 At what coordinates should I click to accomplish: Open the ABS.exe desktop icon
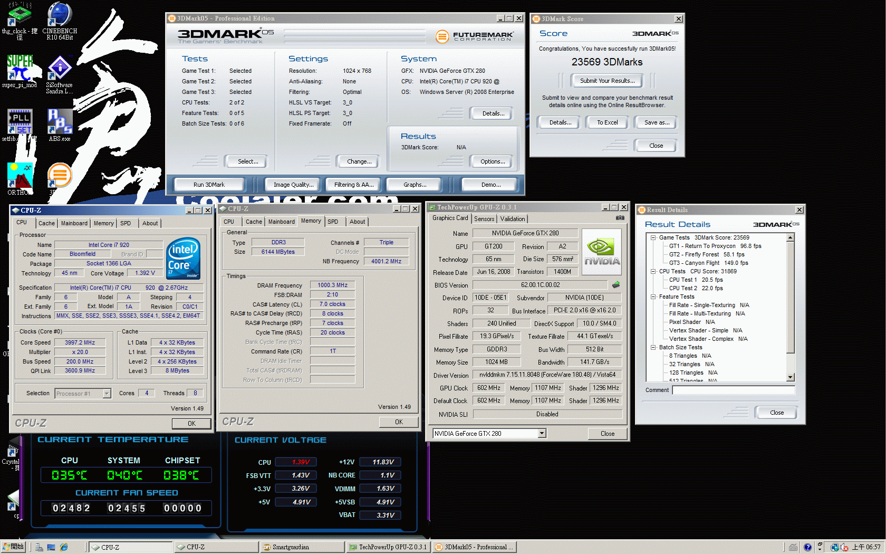60,125
